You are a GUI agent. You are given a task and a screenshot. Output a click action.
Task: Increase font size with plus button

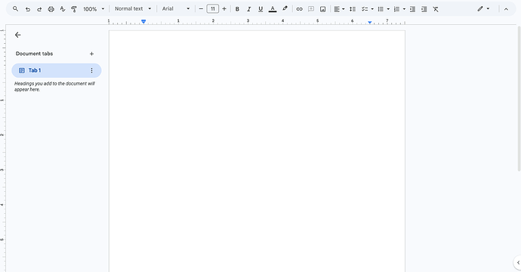point(224,9)
